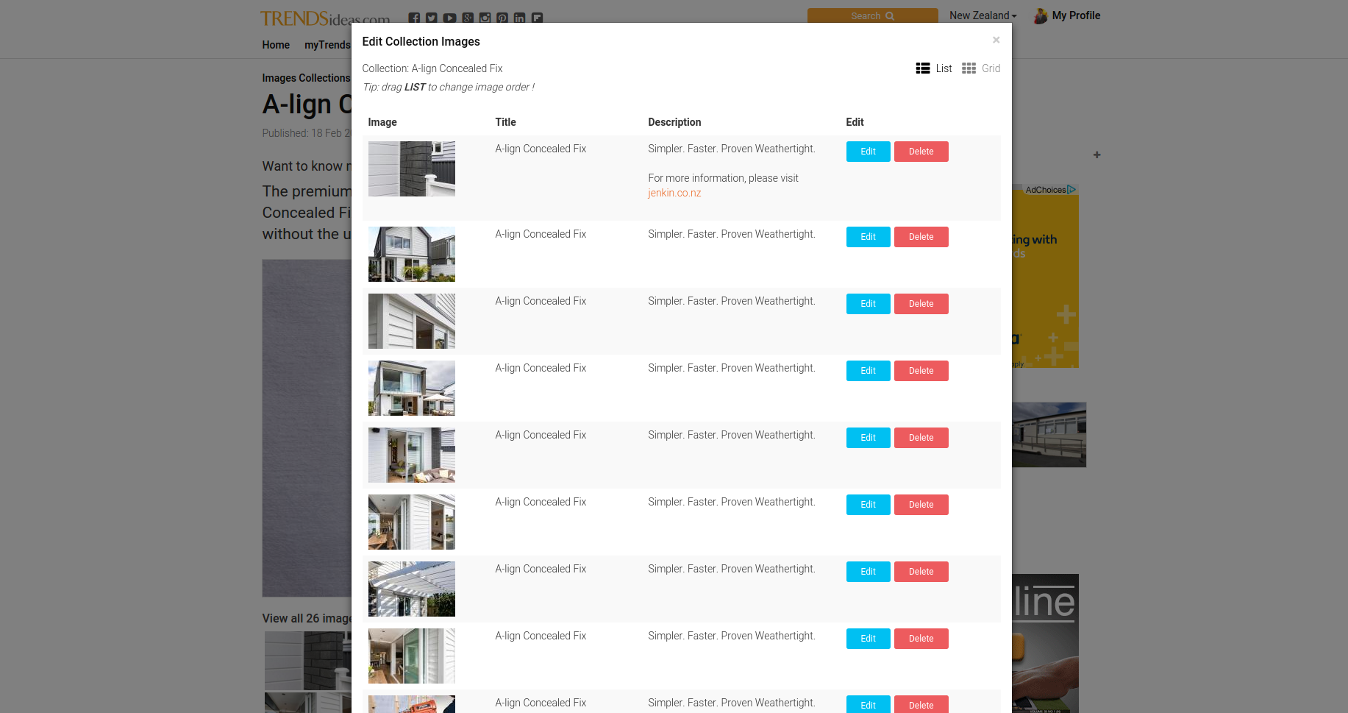Click Edit for the fourth image row
The height and width of the screenshot is (713, 1348).
[x=869, y=371]
